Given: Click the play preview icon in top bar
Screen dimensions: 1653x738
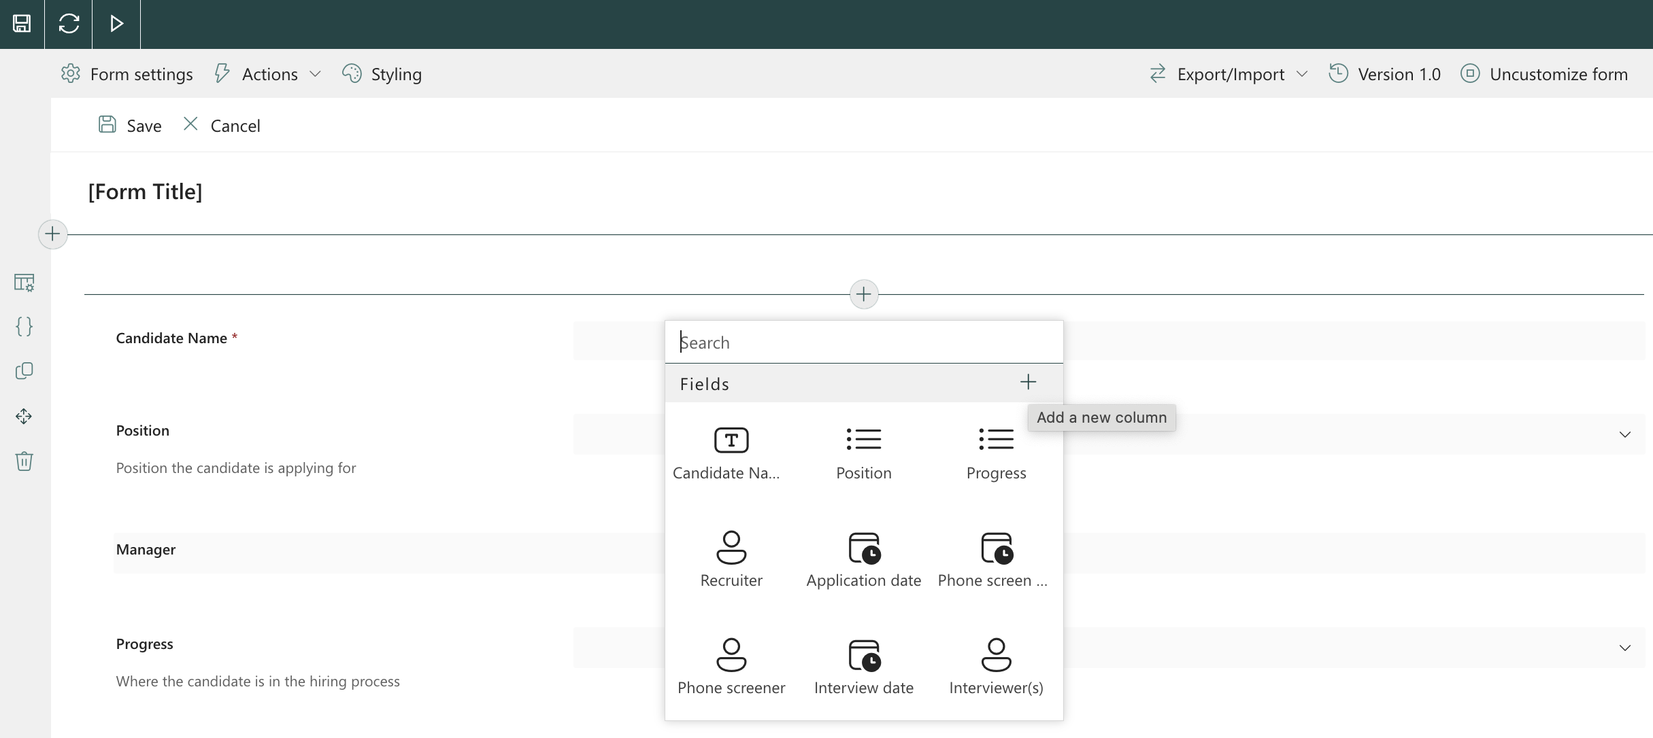Looking at the screenshot, I should click(x=116, y=24).
